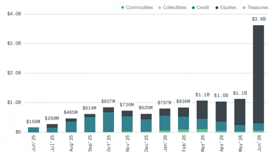Click the $3.6B data label
Image resolution: width=278 pixels, height=157 pixels.
(x=259, y=19)
